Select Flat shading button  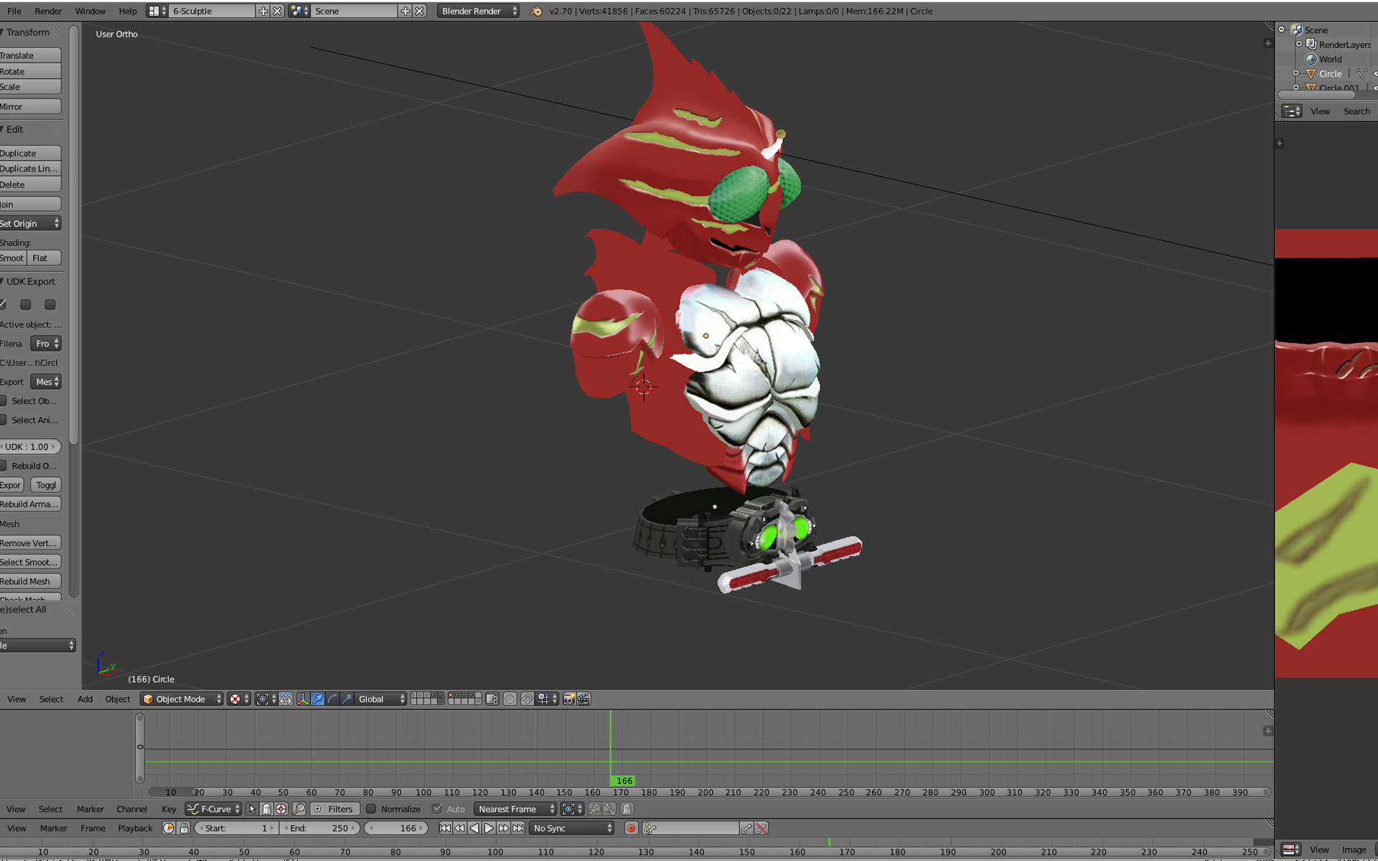(x=44, y=258)
